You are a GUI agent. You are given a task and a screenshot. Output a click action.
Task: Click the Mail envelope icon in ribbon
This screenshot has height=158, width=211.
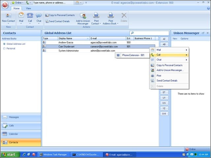[21, 15]
